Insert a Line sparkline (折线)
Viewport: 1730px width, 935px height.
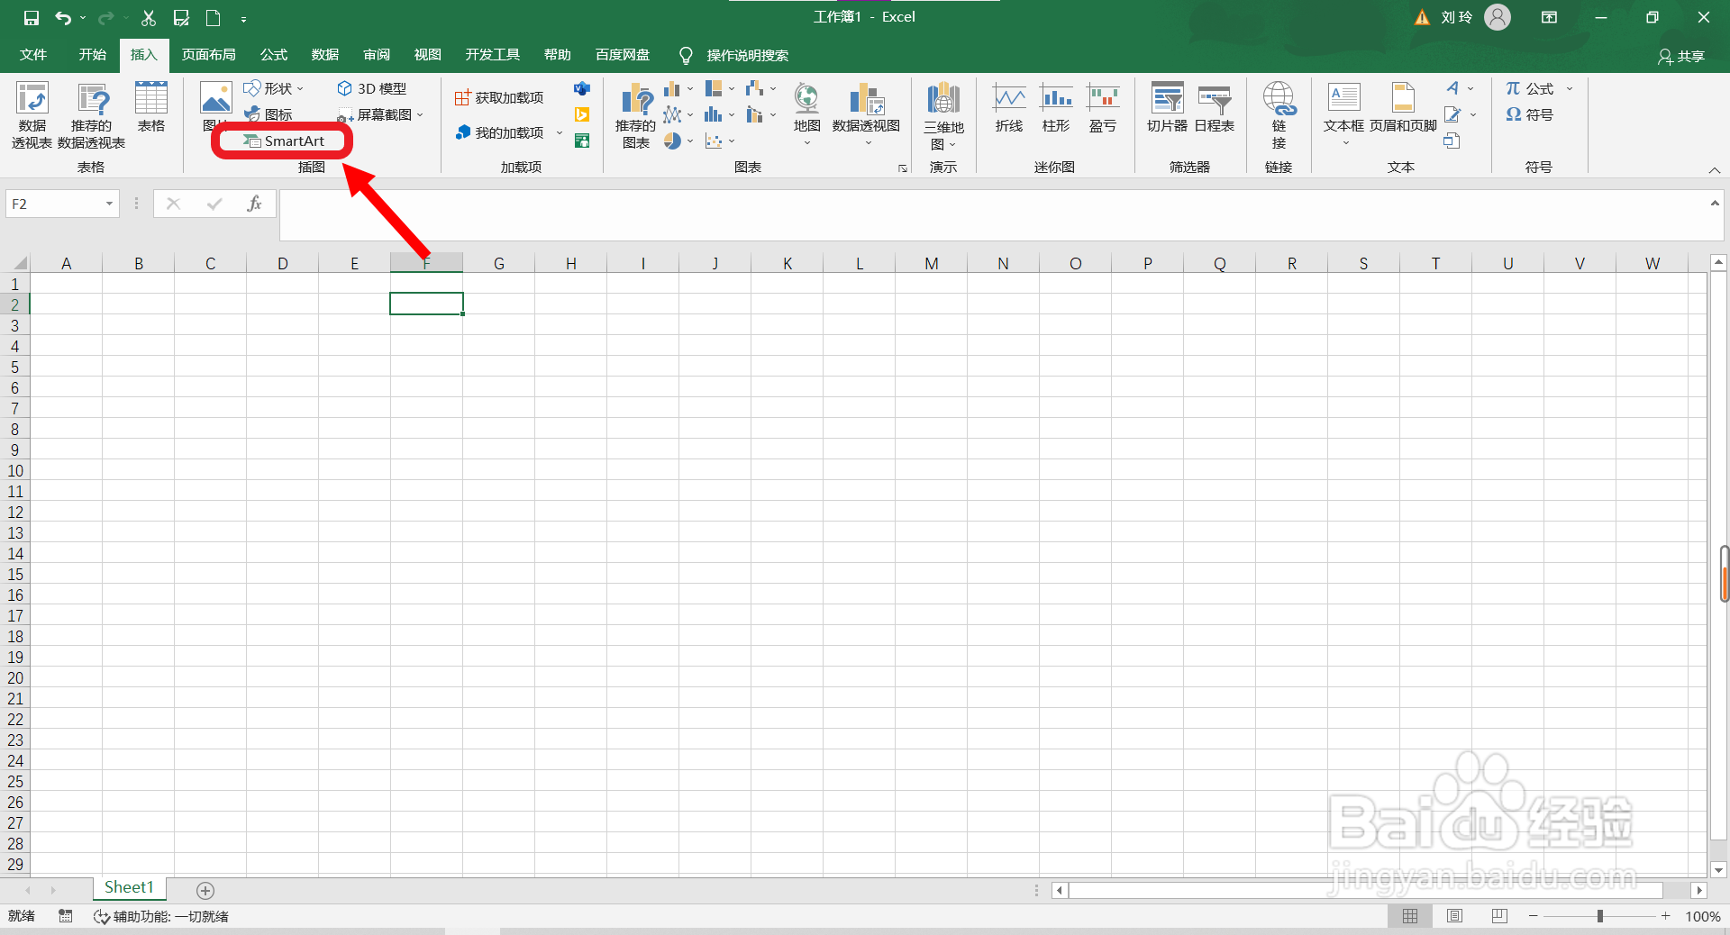pos(1009,107)
